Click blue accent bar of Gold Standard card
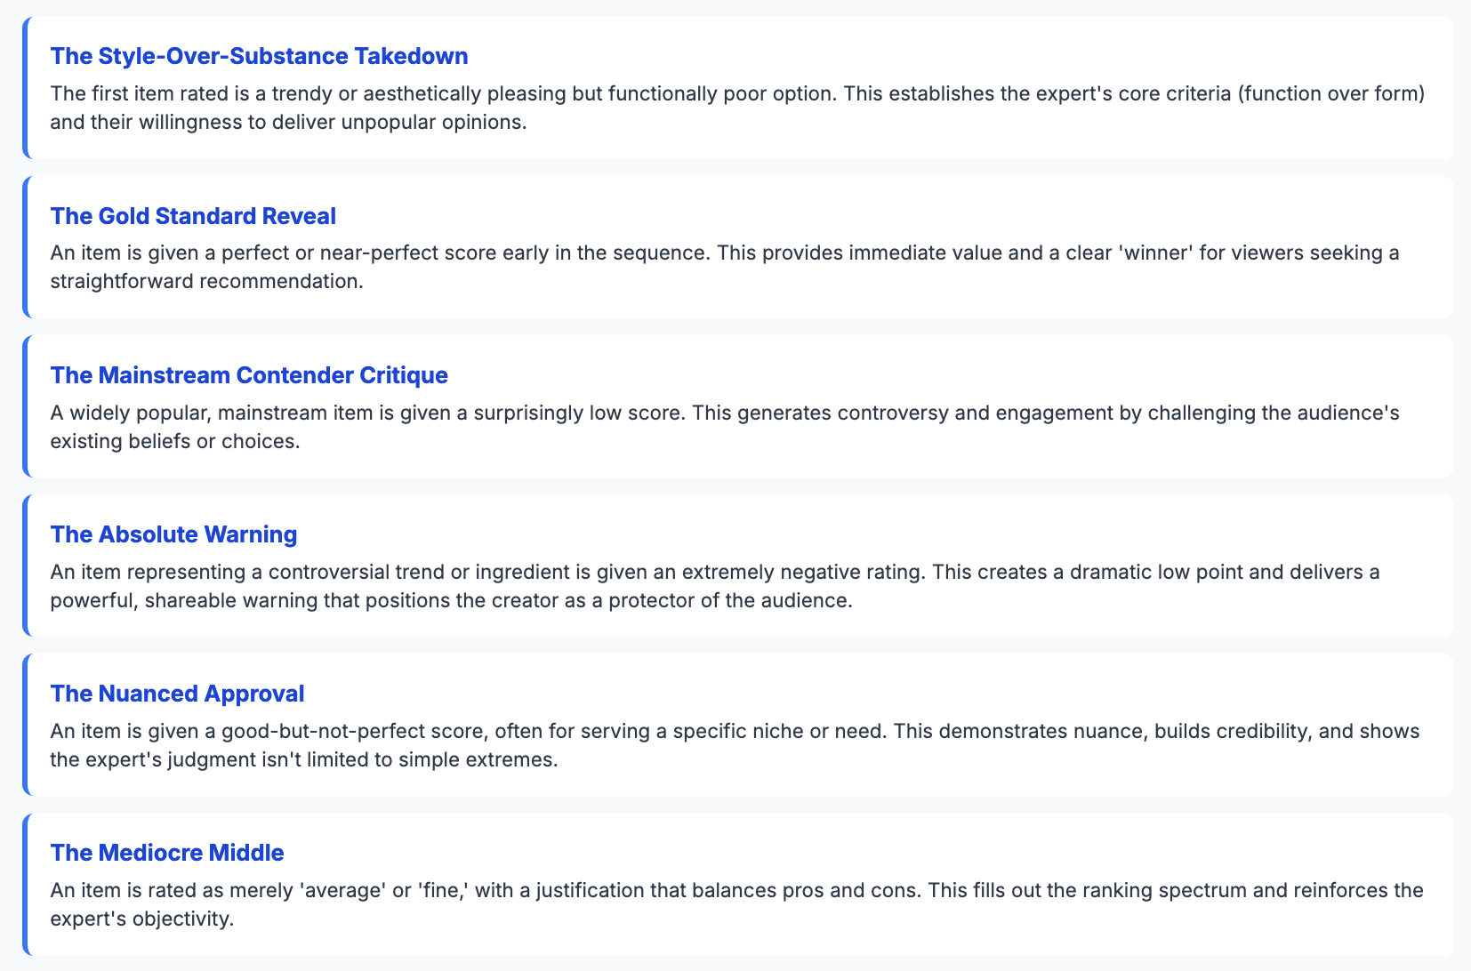 pos(25,247)
